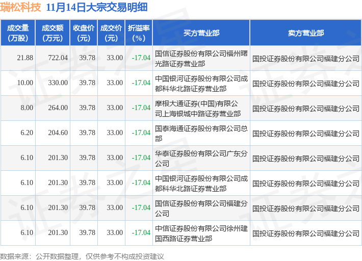Viewport: 362px width, 261px height.
Task: Click the 瑞松科技 stock name in title
Action: tap(20, 7)
